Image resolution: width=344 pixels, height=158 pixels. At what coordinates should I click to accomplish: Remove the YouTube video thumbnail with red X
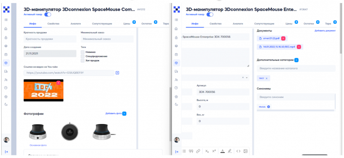(x=58, y=83)
